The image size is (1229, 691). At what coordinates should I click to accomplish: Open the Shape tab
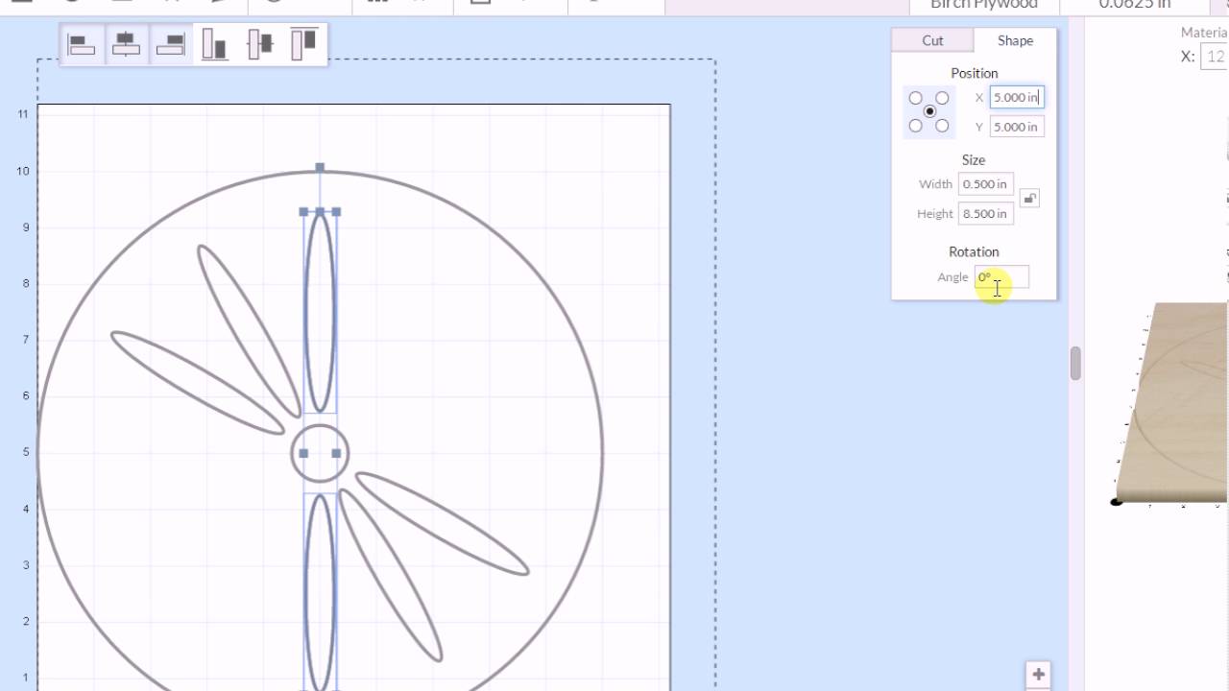(x=1015, y=40)
